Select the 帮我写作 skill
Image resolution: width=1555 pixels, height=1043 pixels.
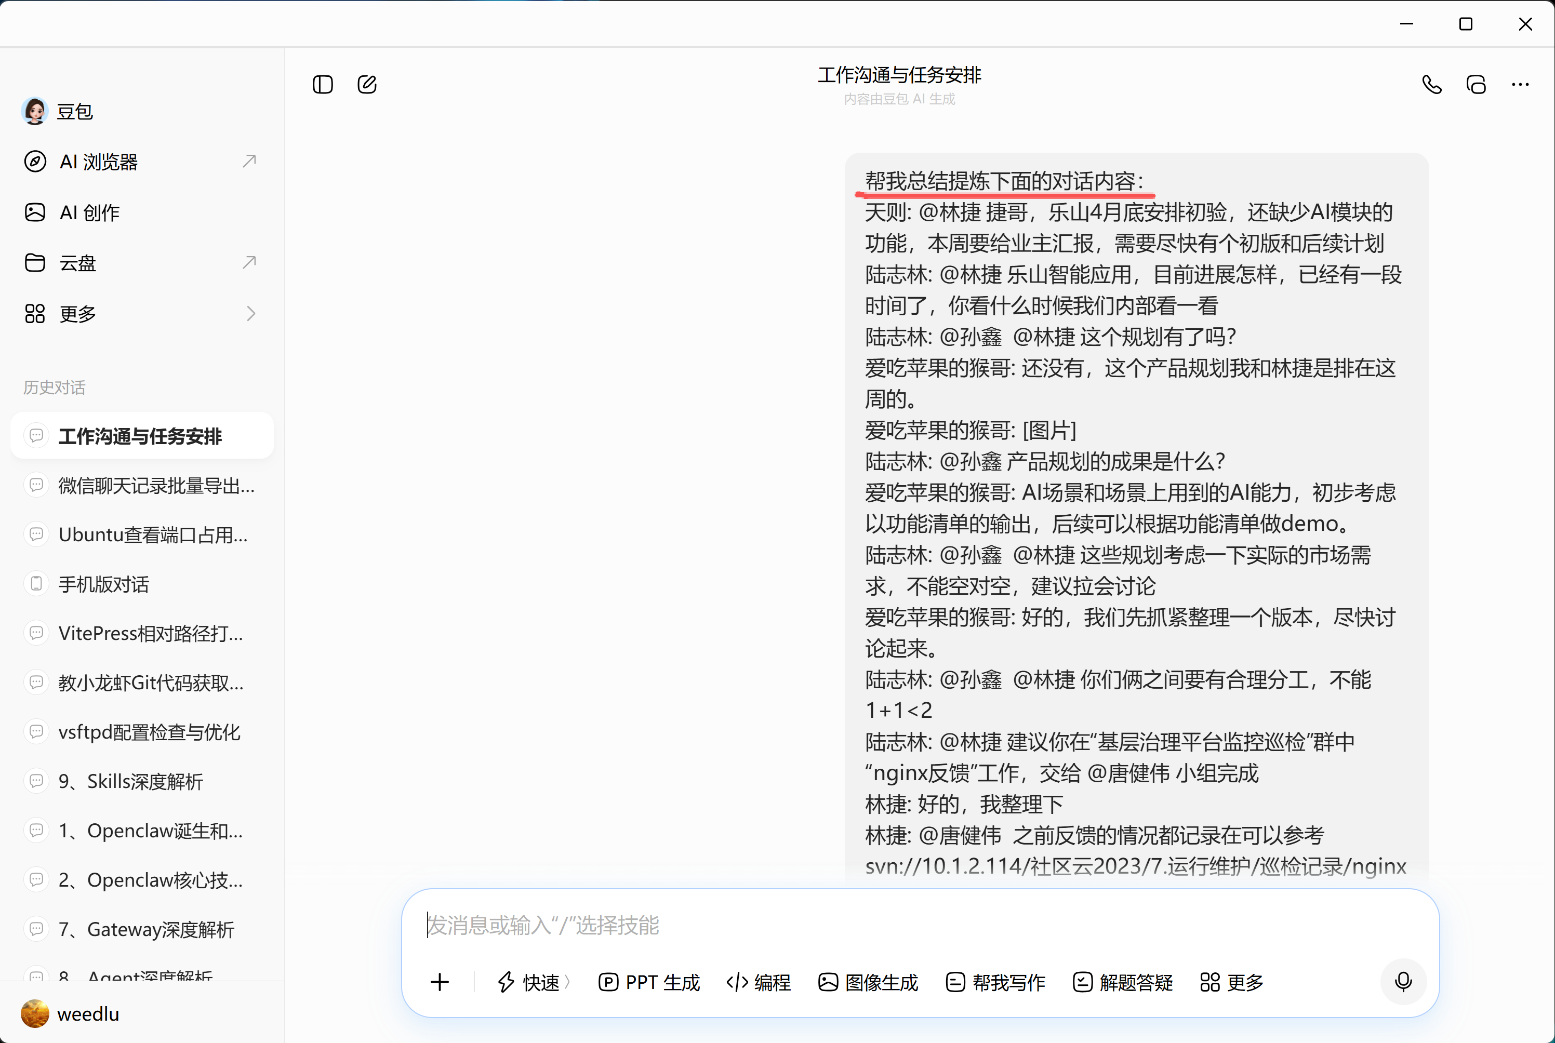(995, 982)
